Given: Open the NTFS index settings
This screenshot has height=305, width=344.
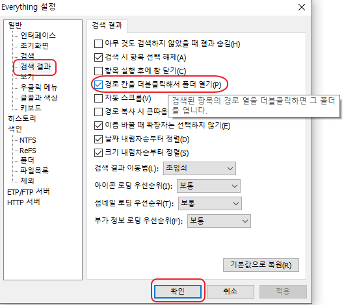Looking at the screenshot, I should (x=28, y=140).
